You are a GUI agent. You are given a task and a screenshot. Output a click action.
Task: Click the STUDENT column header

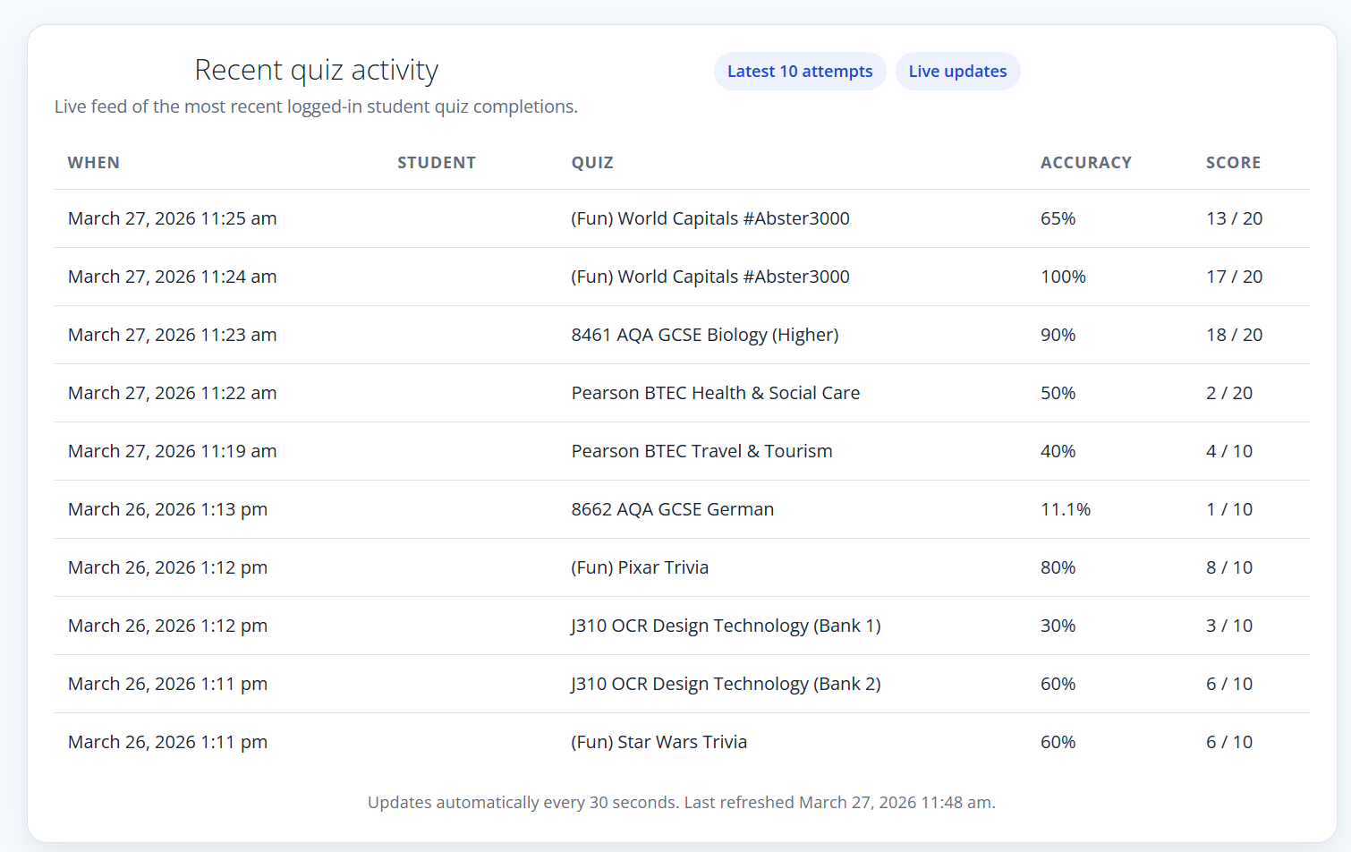tap(437, 163)
